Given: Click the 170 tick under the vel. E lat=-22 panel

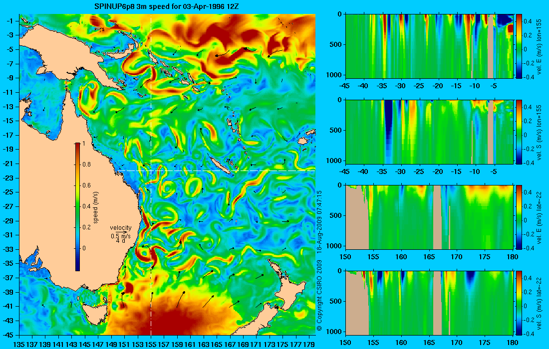Looking at the screenshot, I should [x=457, y=257].
